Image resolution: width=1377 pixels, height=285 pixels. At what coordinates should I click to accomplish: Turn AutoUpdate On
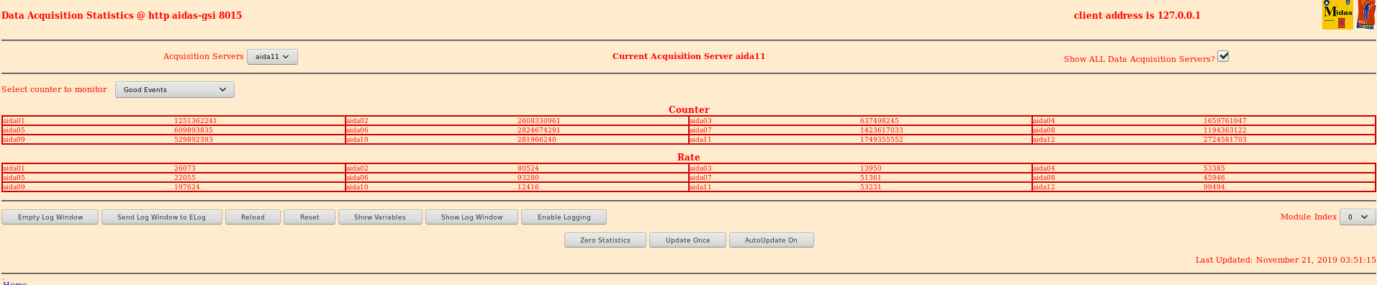(x=772, y=240)
